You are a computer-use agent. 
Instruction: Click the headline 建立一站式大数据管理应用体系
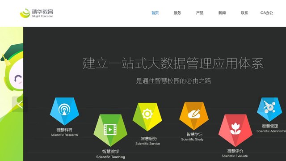173,64
